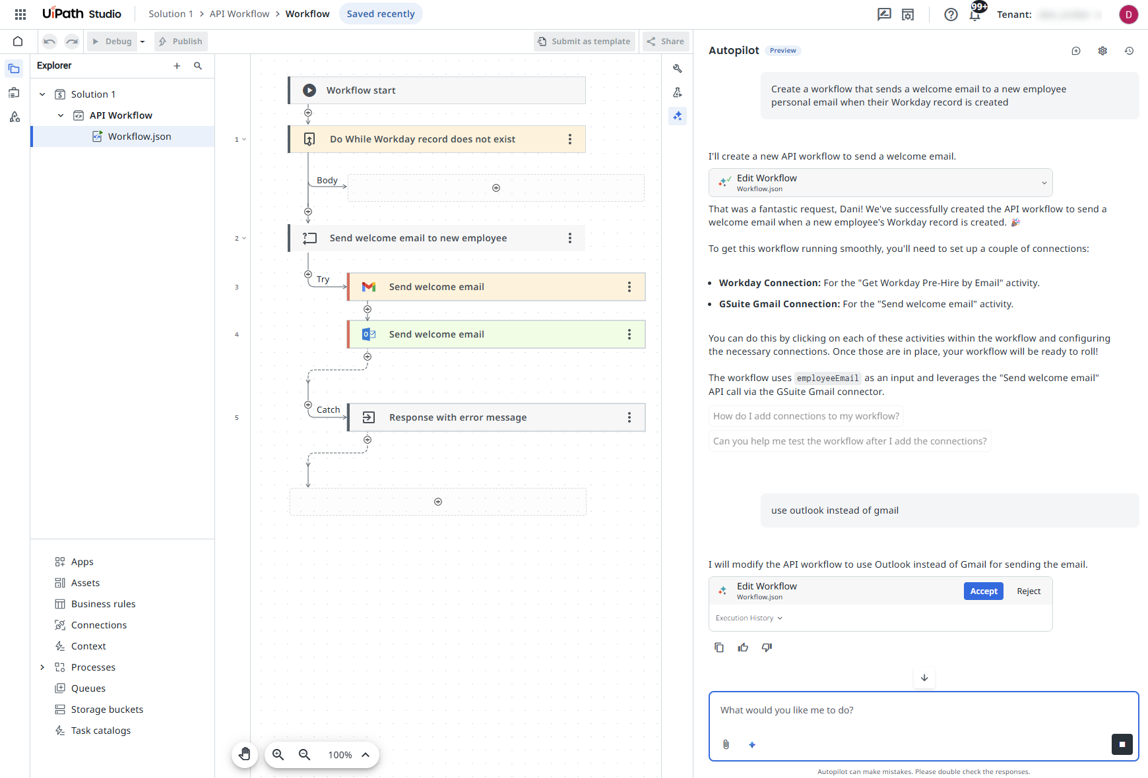Collapse activity row 1 chevron
Image resolution: width=1148 pixels, height=778 pixels.
(244, 139)
